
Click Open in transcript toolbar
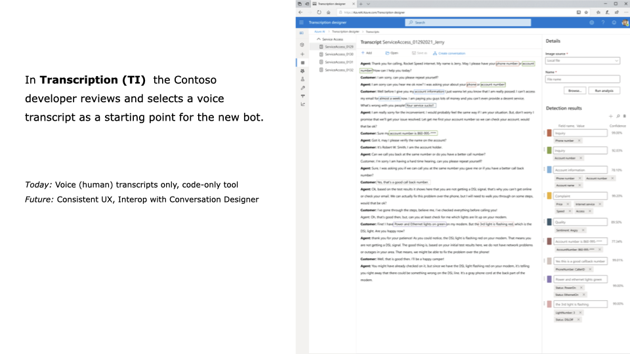coord(392,53)
